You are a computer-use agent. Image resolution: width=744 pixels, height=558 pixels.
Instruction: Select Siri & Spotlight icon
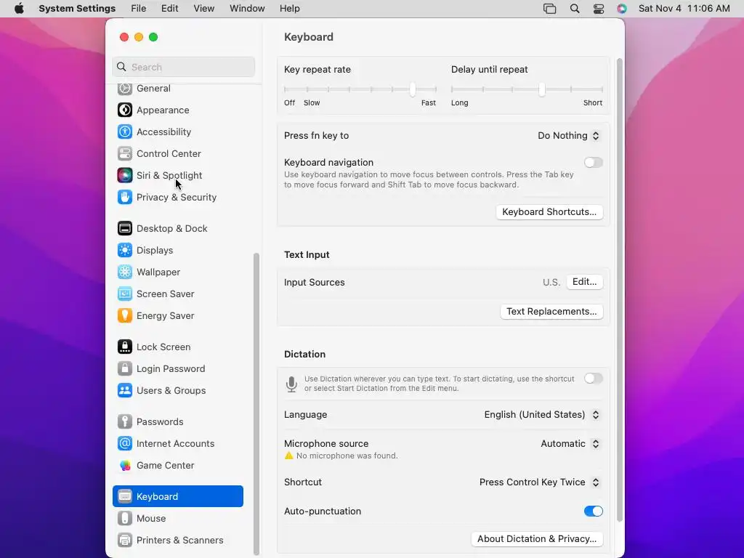coord(125,176)
